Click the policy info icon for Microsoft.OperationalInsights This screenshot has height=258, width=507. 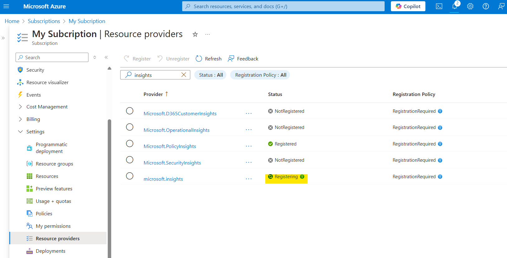(x=440, y=127)
